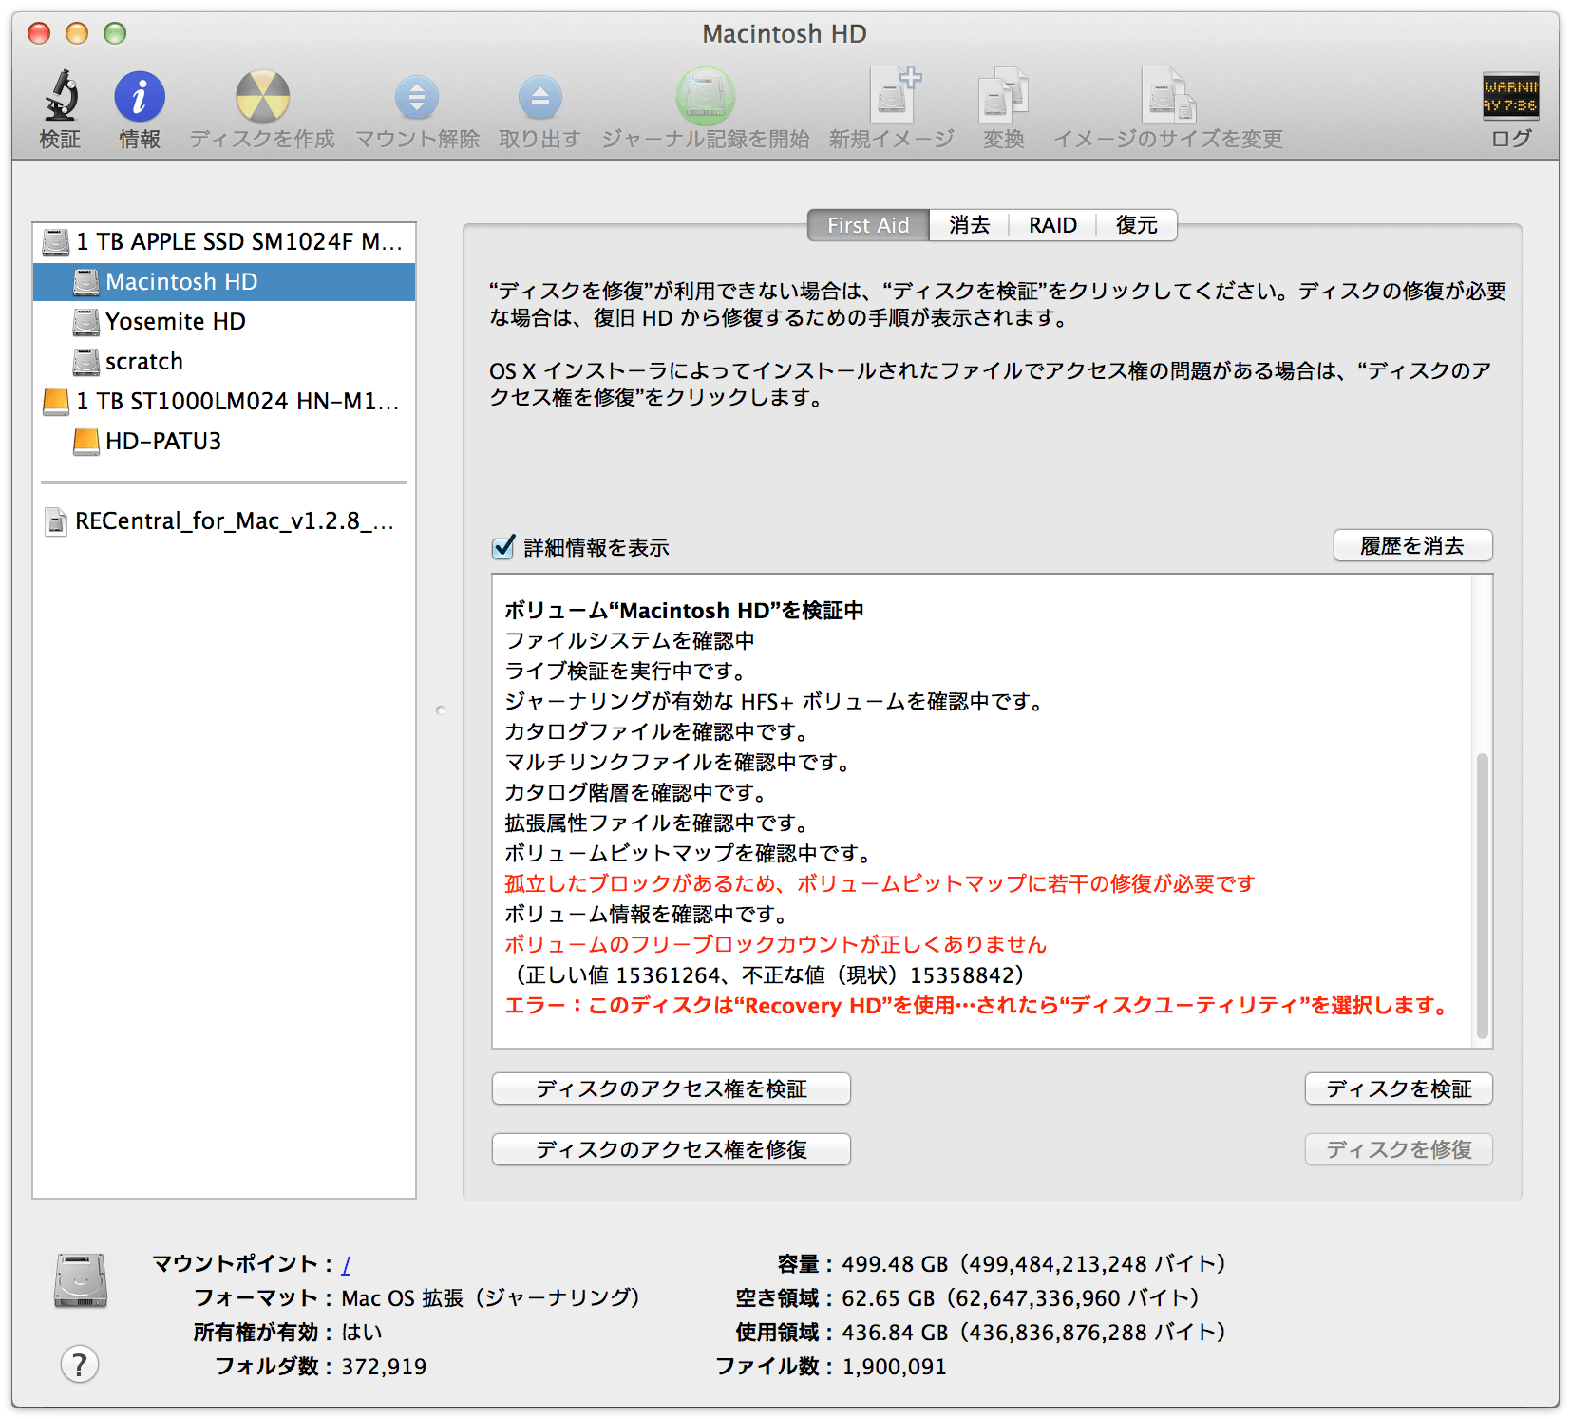Click ディスクのアクセス権を修復 button

[x=671, y=1149]
